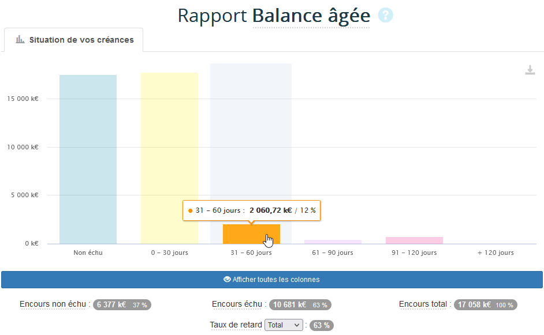The width and height of the screenshot is (544, 335).
Task: Click the bar chart icon on the créances tab
Action: pyautogui.click(x=20, y=39)
